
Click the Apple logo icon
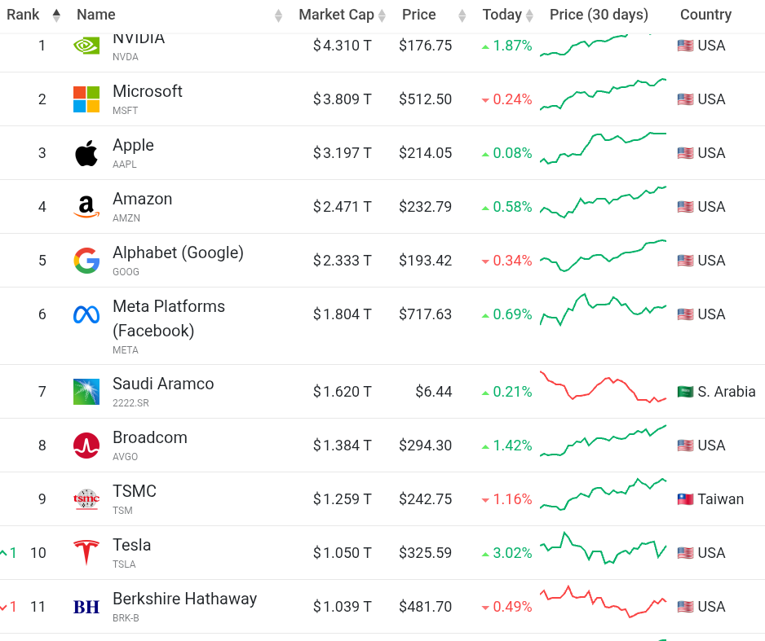[x=86, y=153]
